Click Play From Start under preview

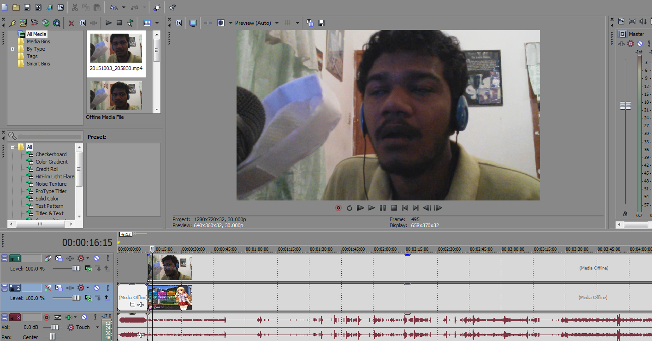[361, 208]
